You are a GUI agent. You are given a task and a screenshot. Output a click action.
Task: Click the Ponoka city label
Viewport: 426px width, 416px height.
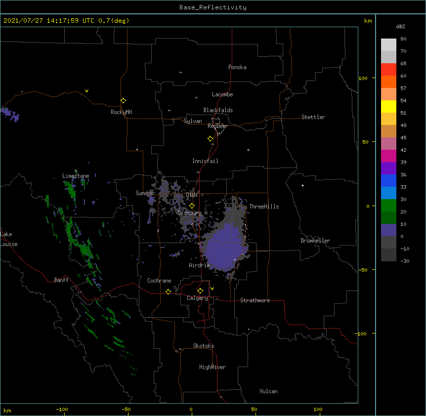tap(237, 67)
